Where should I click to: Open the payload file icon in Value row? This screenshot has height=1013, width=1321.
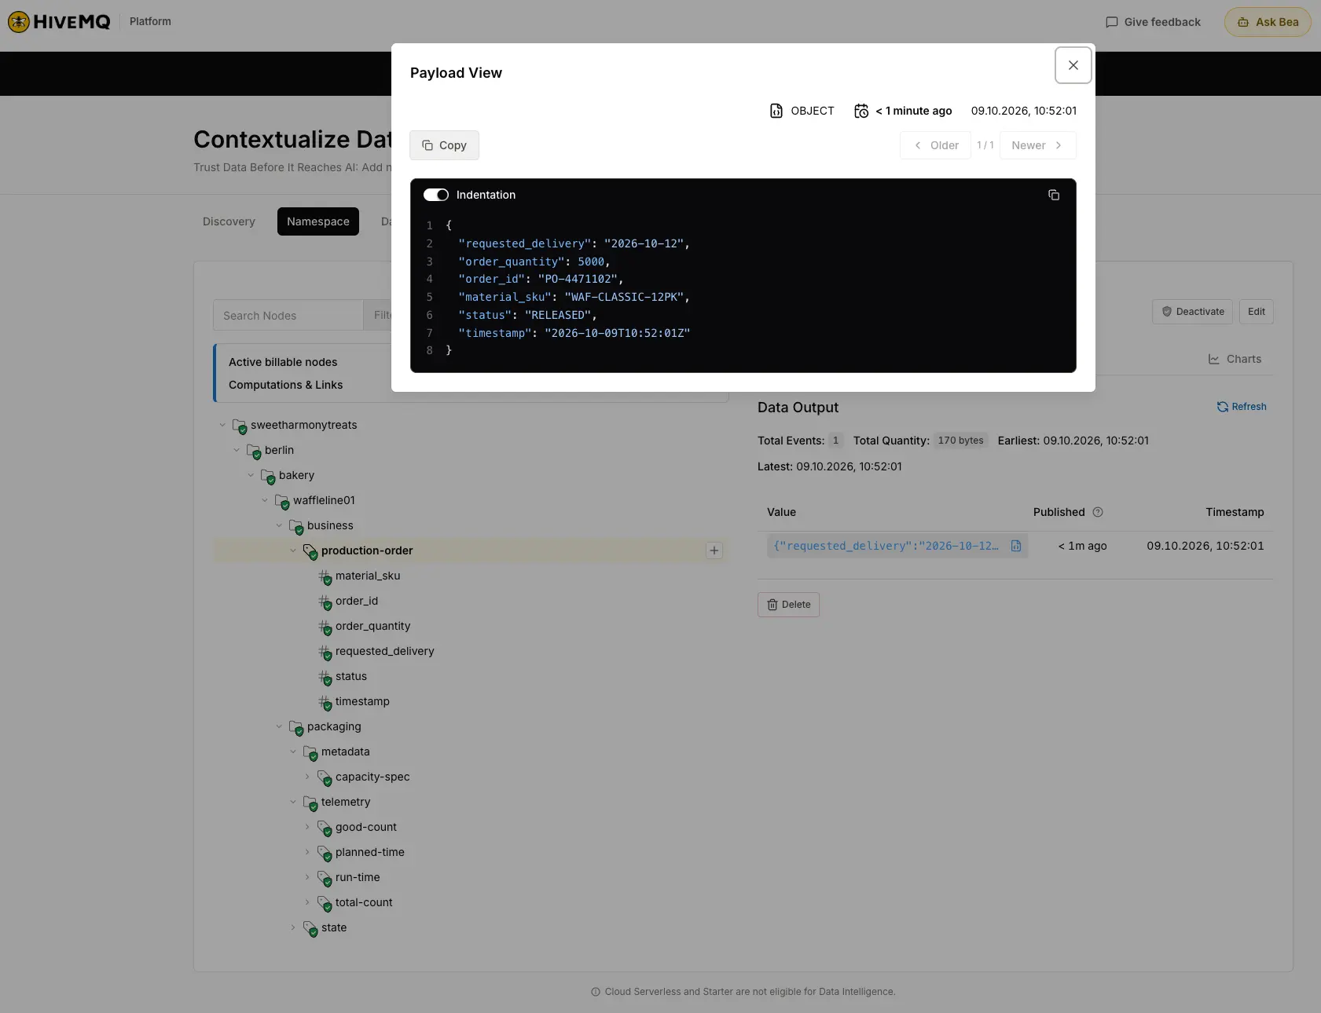click(1016, 546)
